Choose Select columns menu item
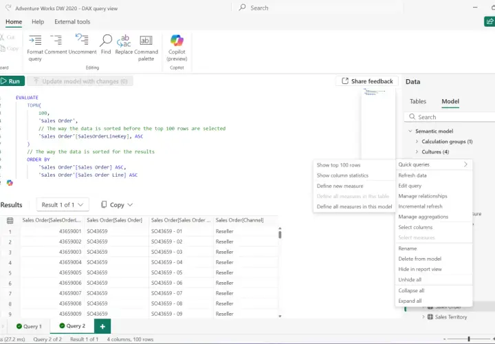The height and width of the screenshot is (344, 495). tap(415, 227)
